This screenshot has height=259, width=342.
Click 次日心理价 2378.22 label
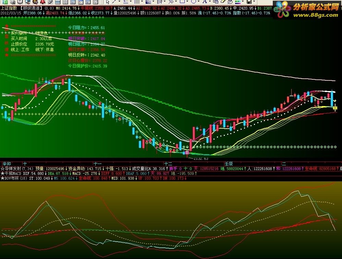pyautogui.click(x=87, y=60)
